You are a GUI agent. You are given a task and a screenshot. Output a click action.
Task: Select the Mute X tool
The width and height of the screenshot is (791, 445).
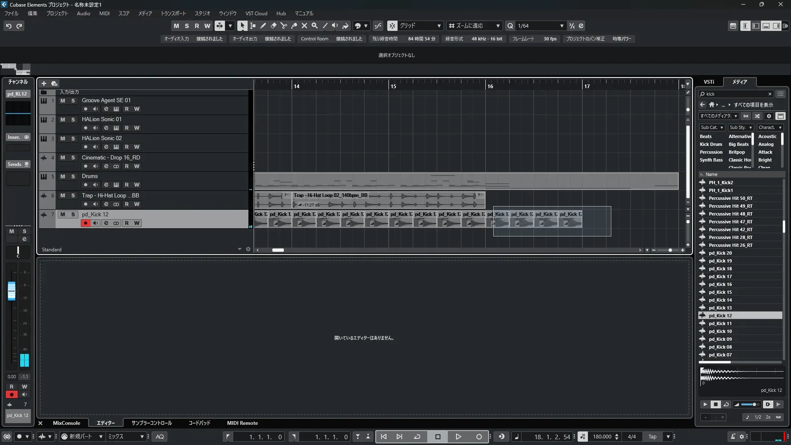coord(304,26)
